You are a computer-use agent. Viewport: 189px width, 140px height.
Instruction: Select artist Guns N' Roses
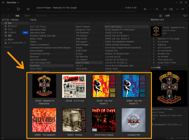pyautogui.click(x=89, y=63)
